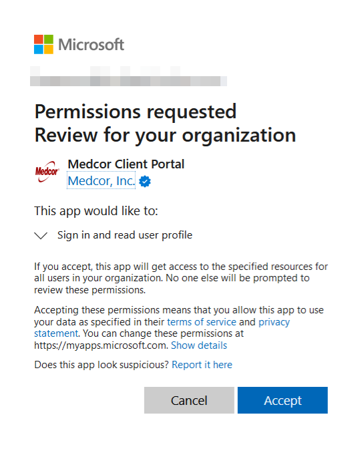Click 'This app would like to:' label
This screenshot has height=449, width=362.
click(96, 211)
